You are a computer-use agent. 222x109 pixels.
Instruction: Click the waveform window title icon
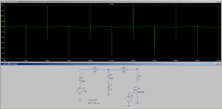pos(2,1)
